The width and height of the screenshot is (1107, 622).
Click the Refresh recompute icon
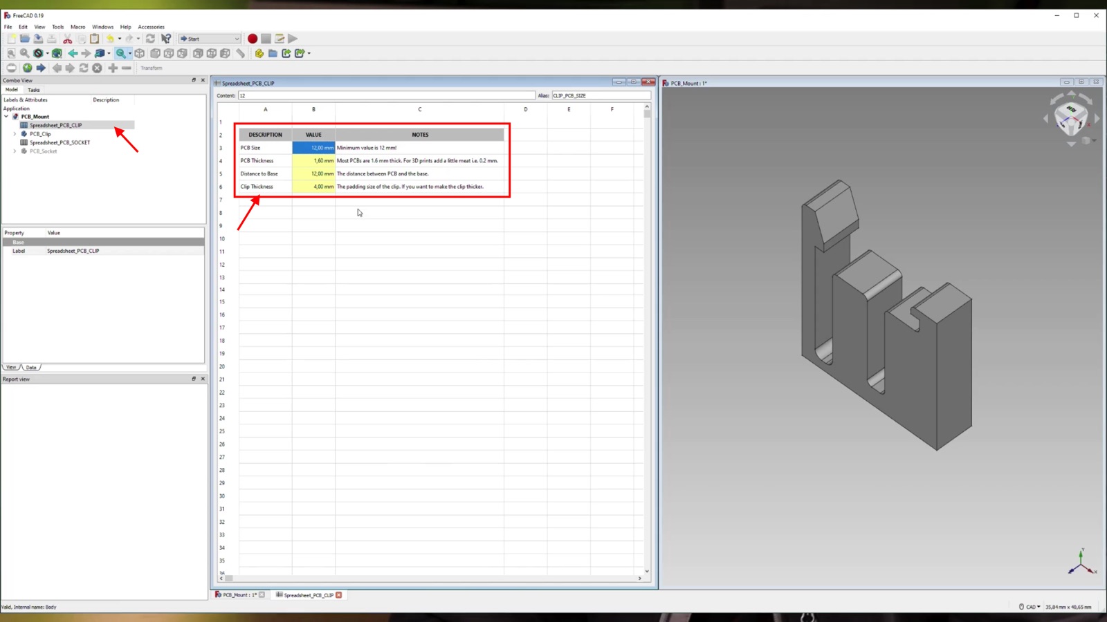pyautogui.click(x=150, y=39)
